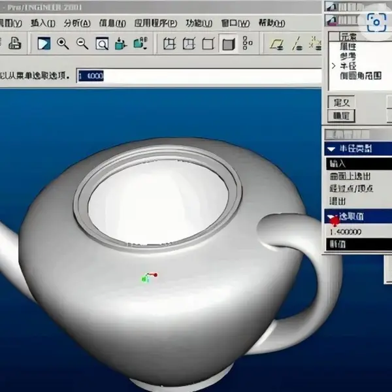The image size is (392, 392).
Task: Open the 功能(U) menu
Action: coord(199,24)
